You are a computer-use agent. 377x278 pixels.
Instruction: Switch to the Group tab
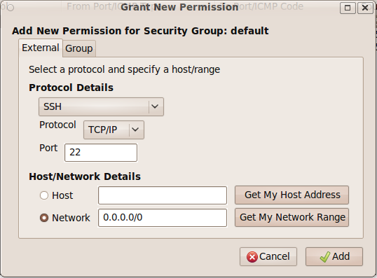pos(79,48)
